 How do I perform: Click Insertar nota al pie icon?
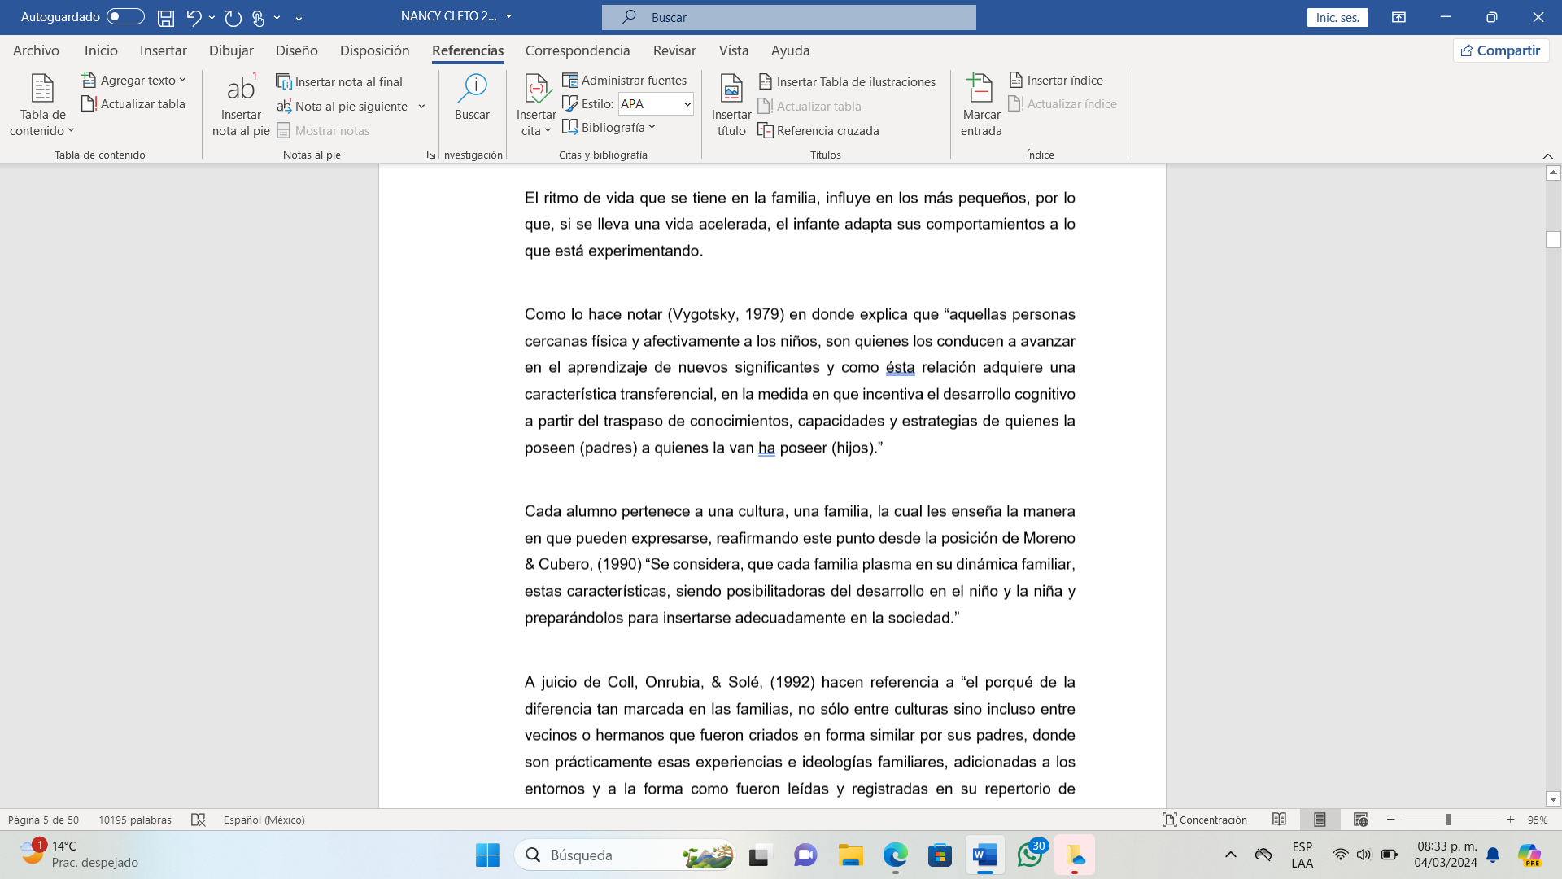point(241,106)
